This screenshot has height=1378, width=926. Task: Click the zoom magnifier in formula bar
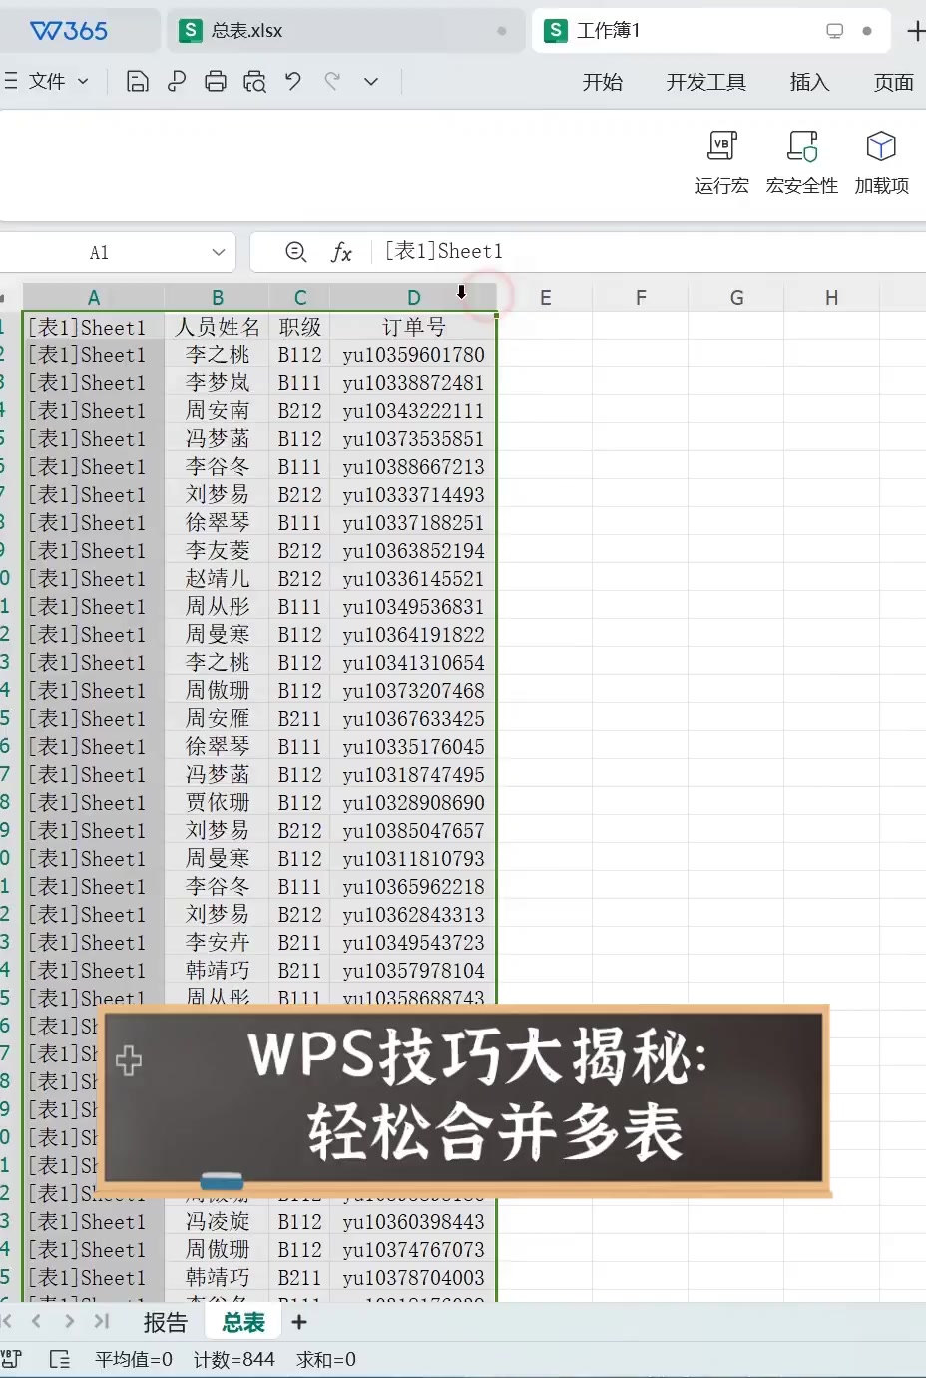click(296, 252)
